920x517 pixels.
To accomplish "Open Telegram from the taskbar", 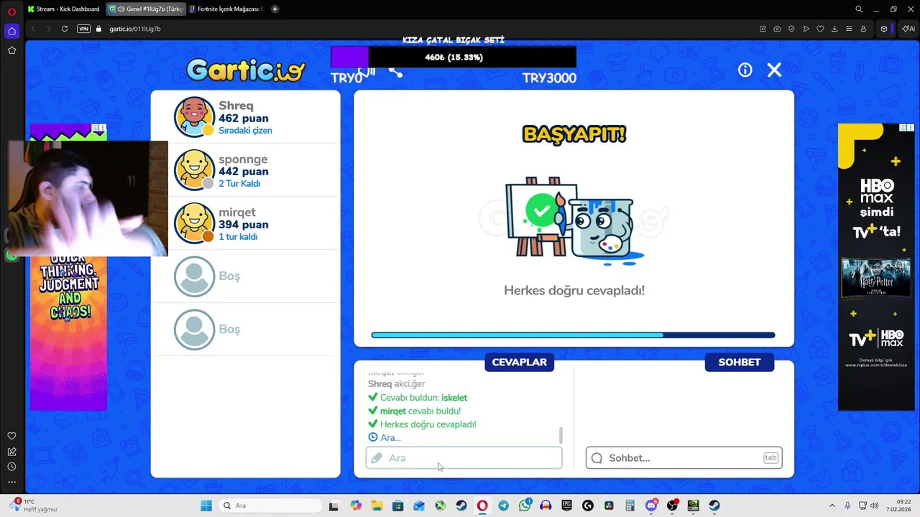I will (x=503, y=506).
